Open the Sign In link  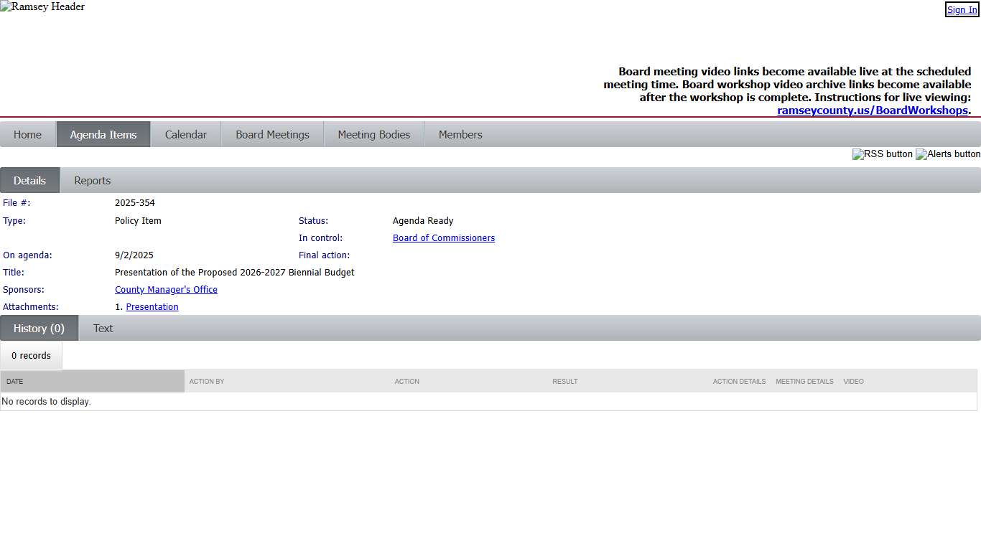pos(962,10)
